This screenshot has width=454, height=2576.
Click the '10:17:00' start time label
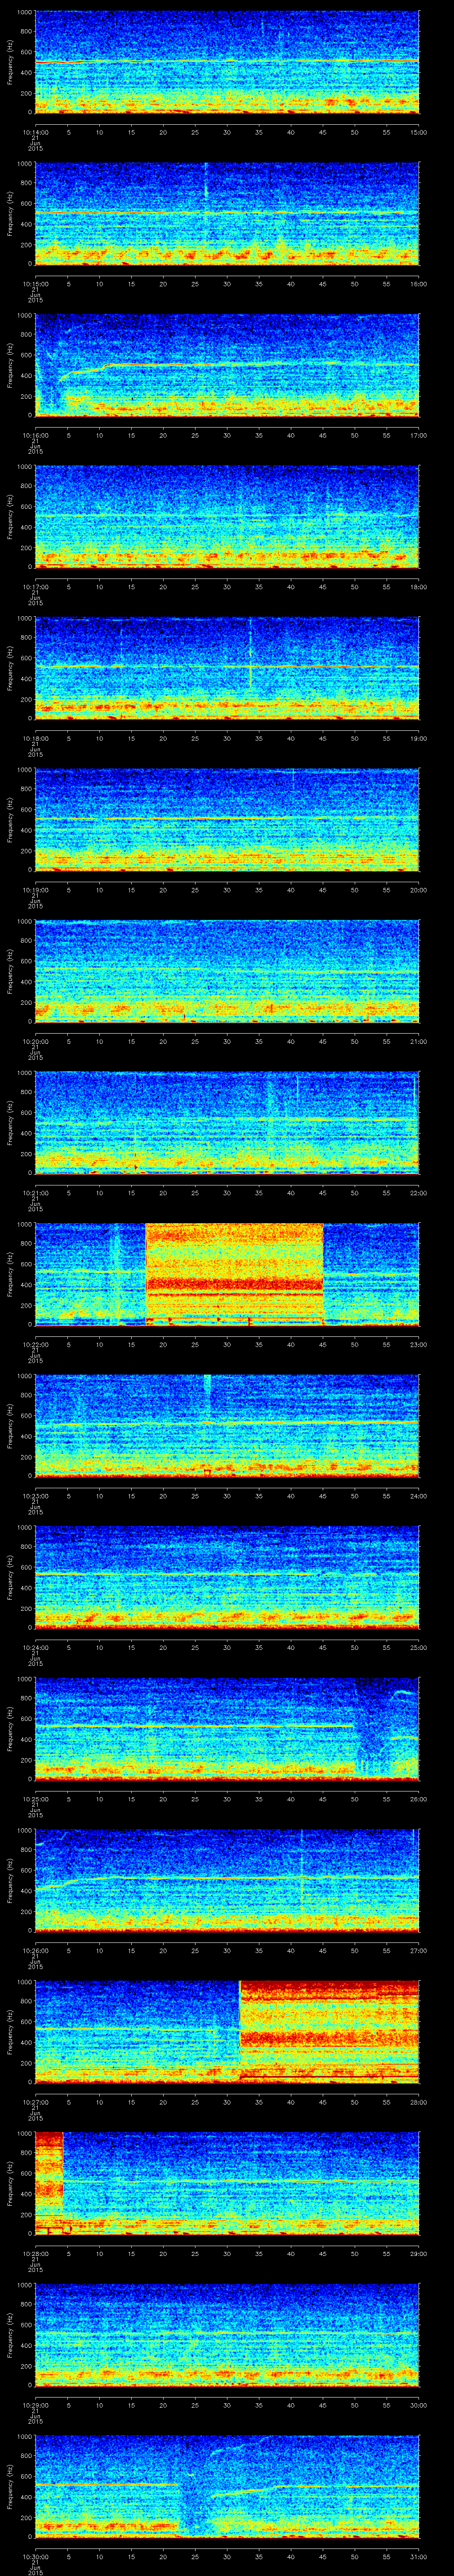(x=35, y=586)
